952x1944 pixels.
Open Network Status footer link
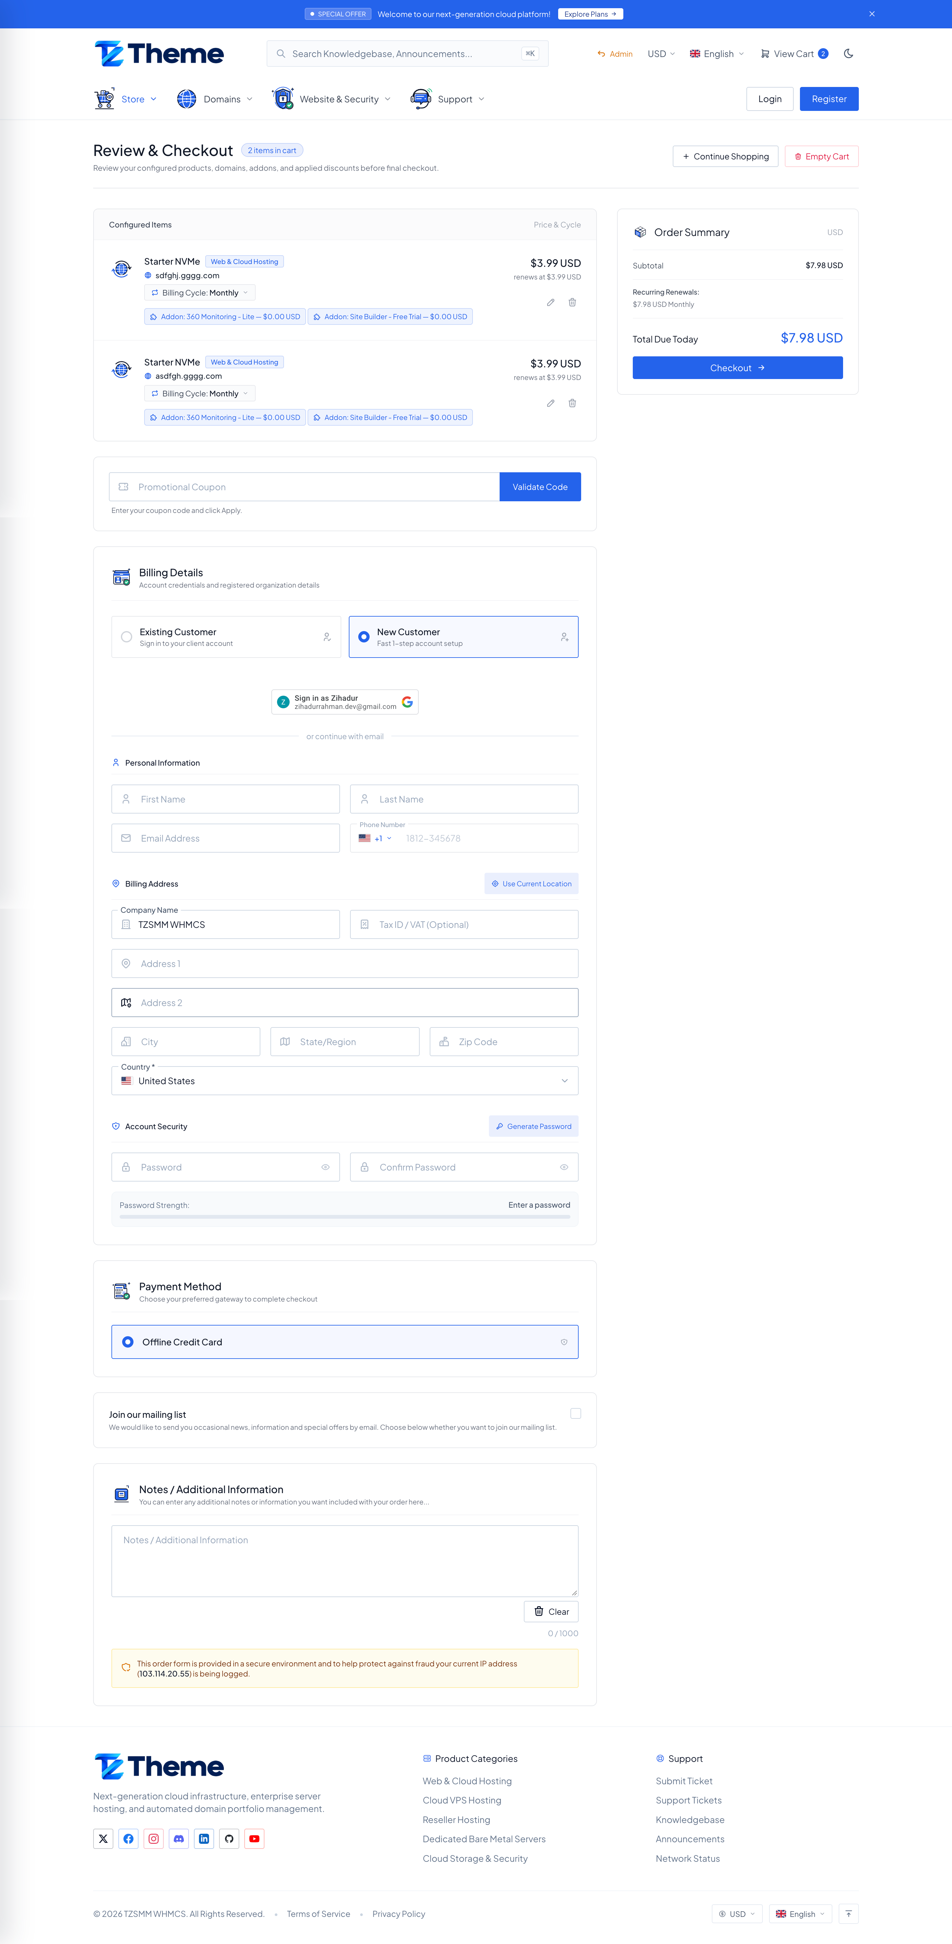(688, 1859)
